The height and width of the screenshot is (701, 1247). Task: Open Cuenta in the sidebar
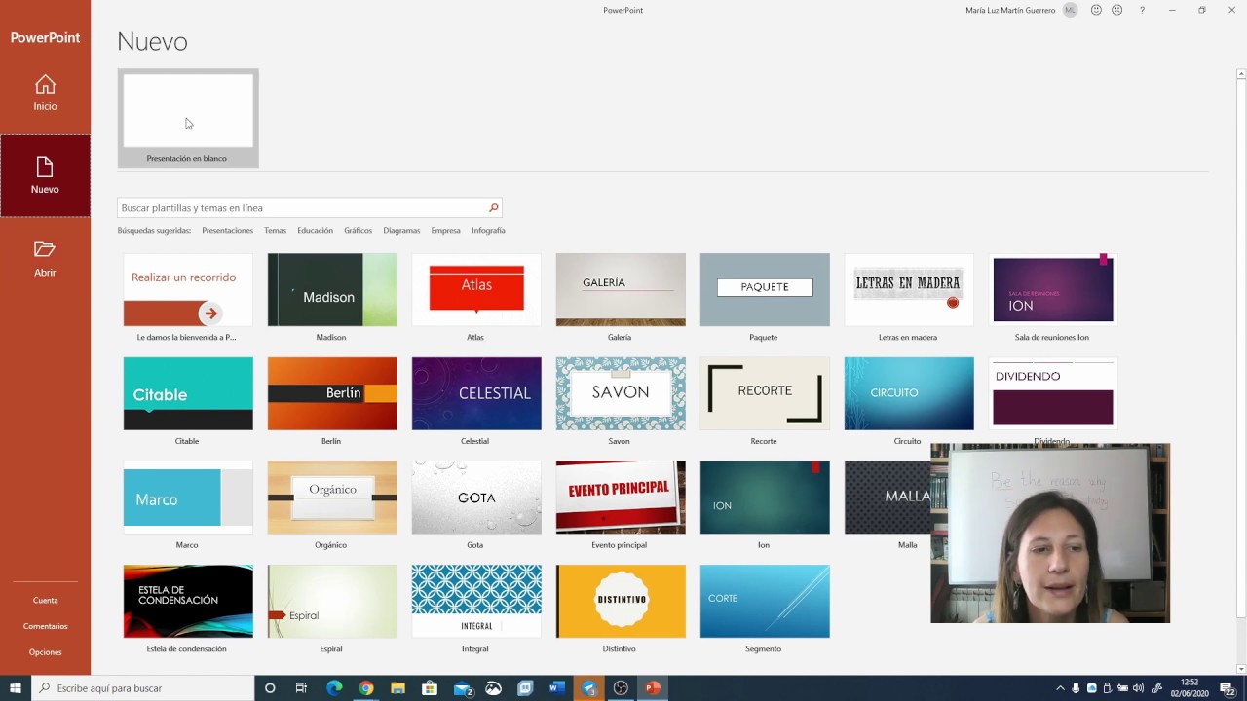pyautogui.click(x=45, y=600)
